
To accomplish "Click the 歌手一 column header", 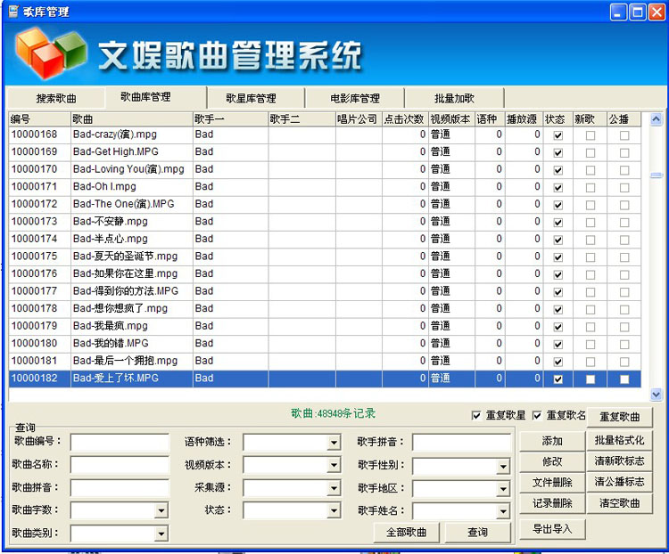I will coord(230,118).
